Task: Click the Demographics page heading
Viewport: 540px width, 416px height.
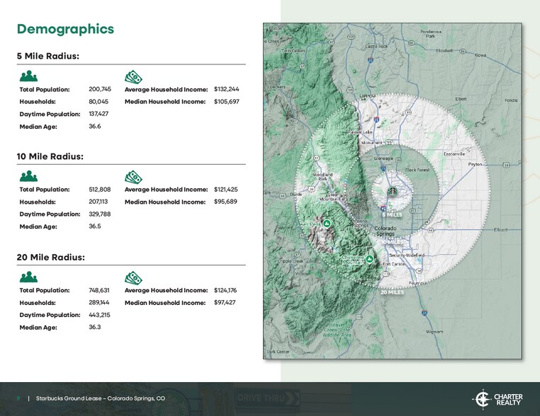Action: pos(65,29)
